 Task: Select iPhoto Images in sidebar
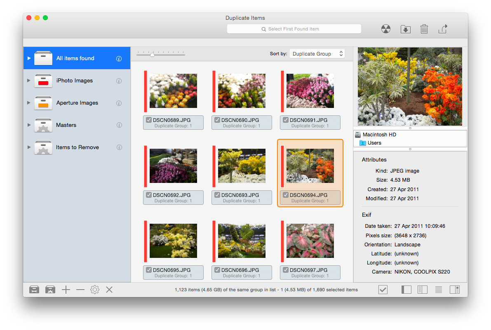point(77,80)
